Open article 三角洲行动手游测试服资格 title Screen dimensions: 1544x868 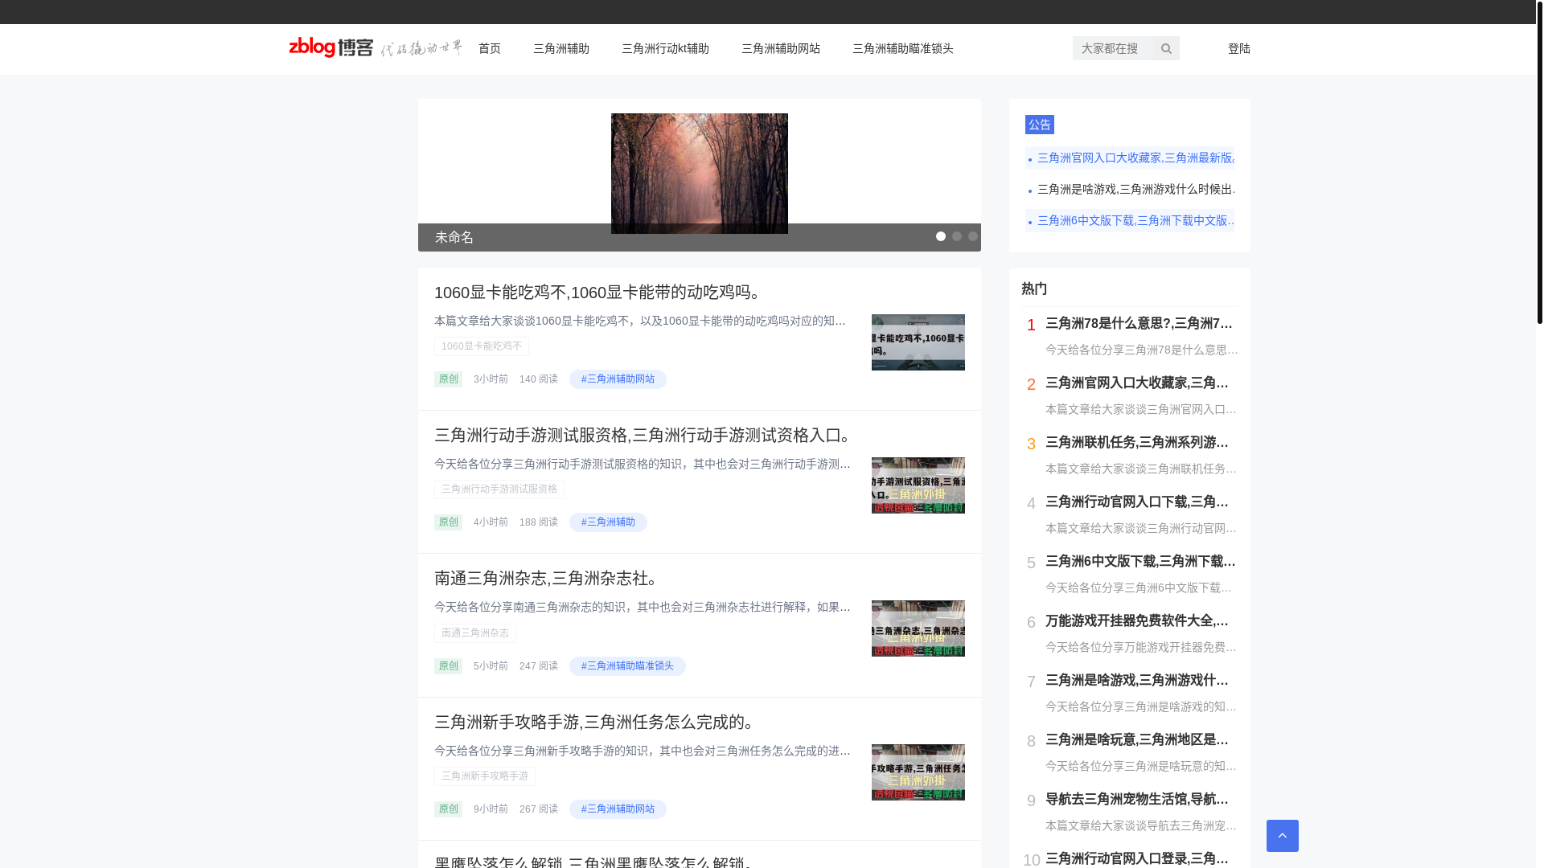tap(644, 435)
